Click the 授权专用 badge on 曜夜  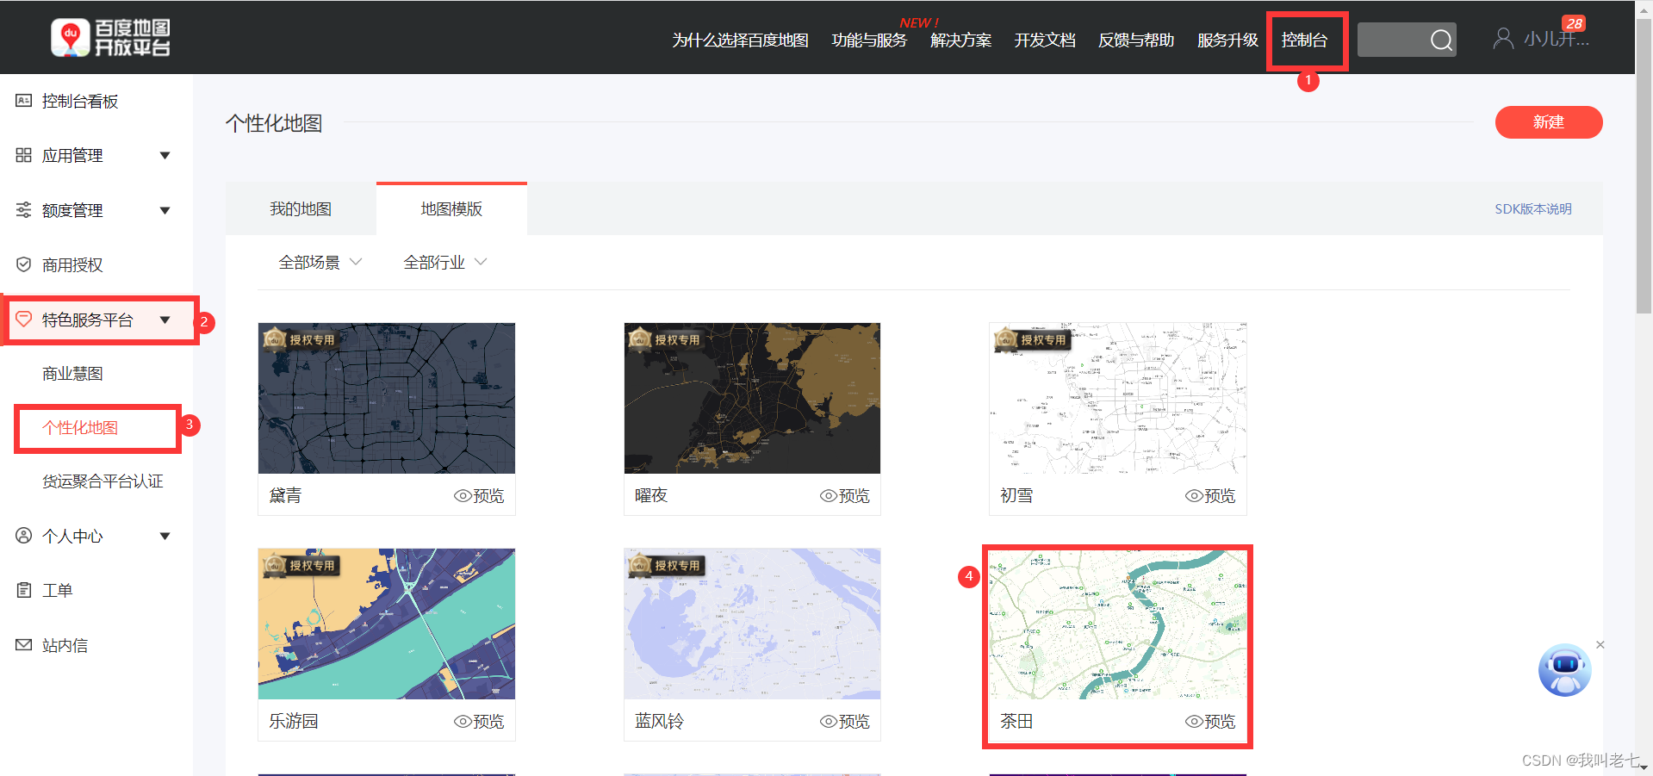click(x=665, y=338)
